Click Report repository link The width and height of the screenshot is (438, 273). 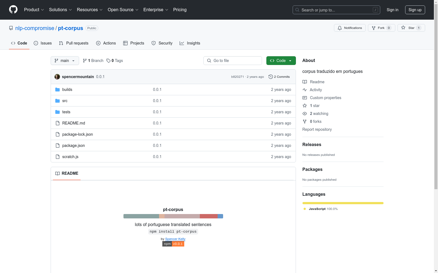tap(317, 129)
